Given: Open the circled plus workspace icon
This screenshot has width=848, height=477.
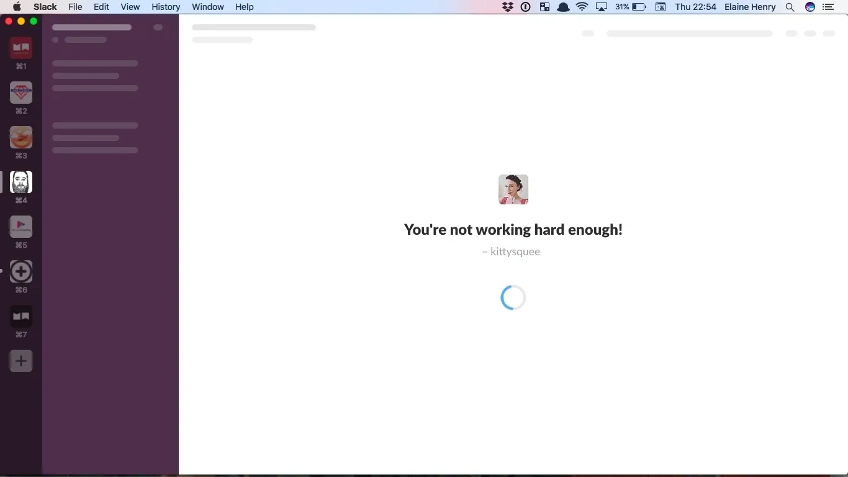Looking at the screenshot, I should (21, 271).
